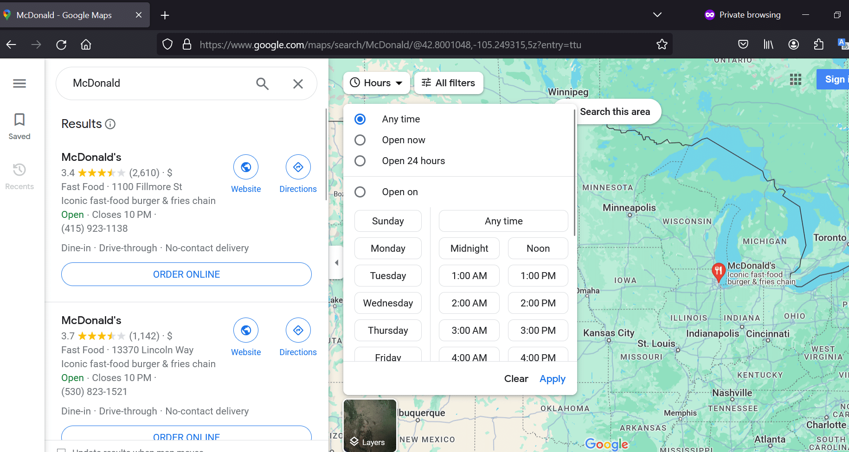Viewport: 849px width, 452px height.
Task: Open Website for 13370 Lincoln Way McDonald's
Action: (246, 337)
